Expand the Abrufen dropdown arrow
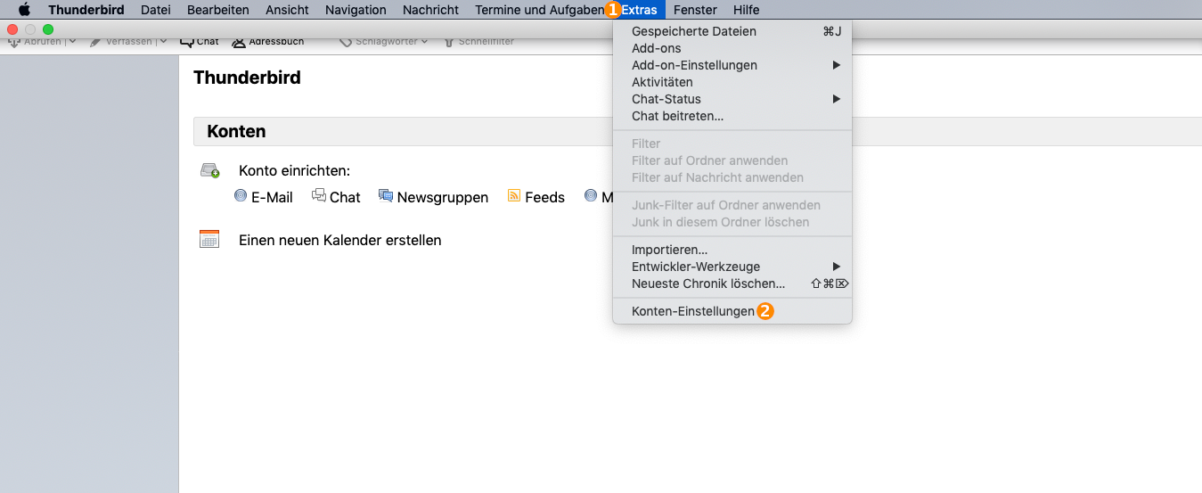The width and height of the screenshot is (1202, 493). (72, 42)
